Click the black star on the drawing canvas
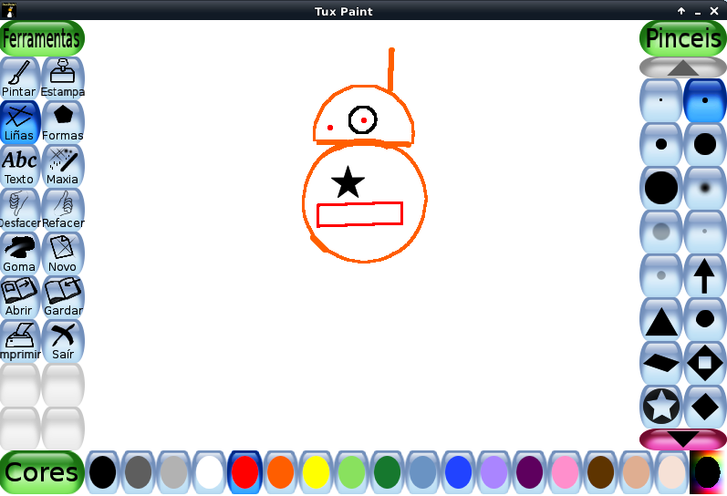The image size is (727, 496). point(348,183)
